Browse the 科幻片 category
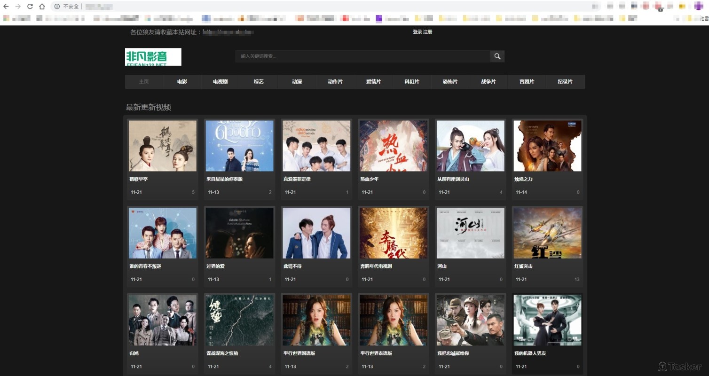This screenshot has height=376, width=709. pyautogui.click(x=412, y=82)
